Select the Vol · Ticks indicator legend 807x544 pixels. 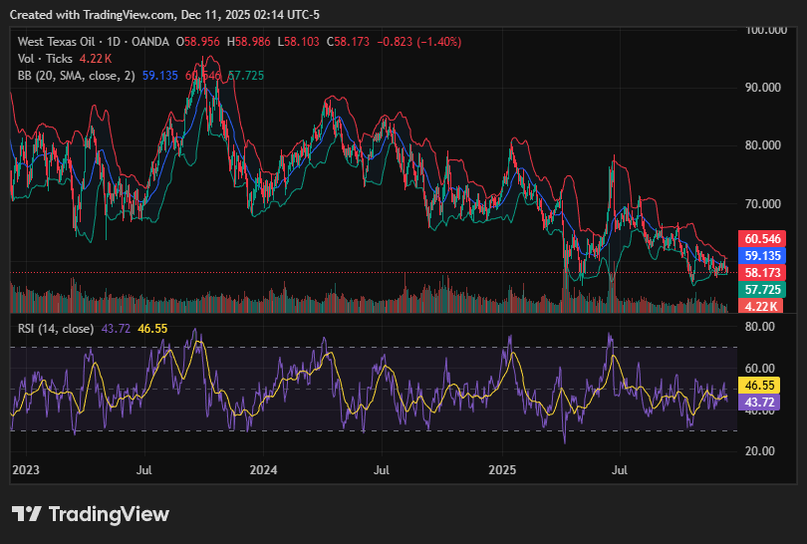(45, 59)
